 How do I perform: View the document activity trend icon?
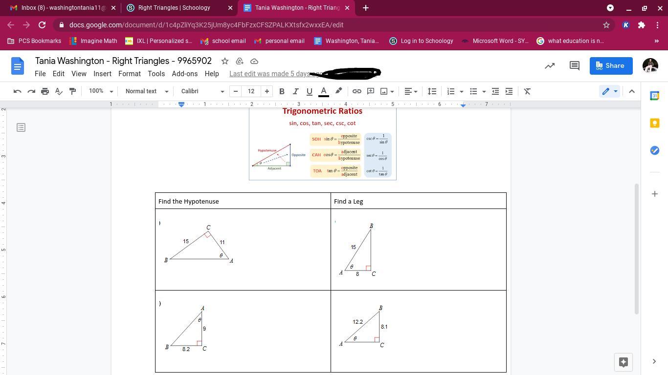tap(550, 65)
